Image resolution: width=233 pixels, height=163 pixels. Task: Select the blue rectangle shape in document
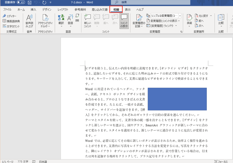point(177,99)
